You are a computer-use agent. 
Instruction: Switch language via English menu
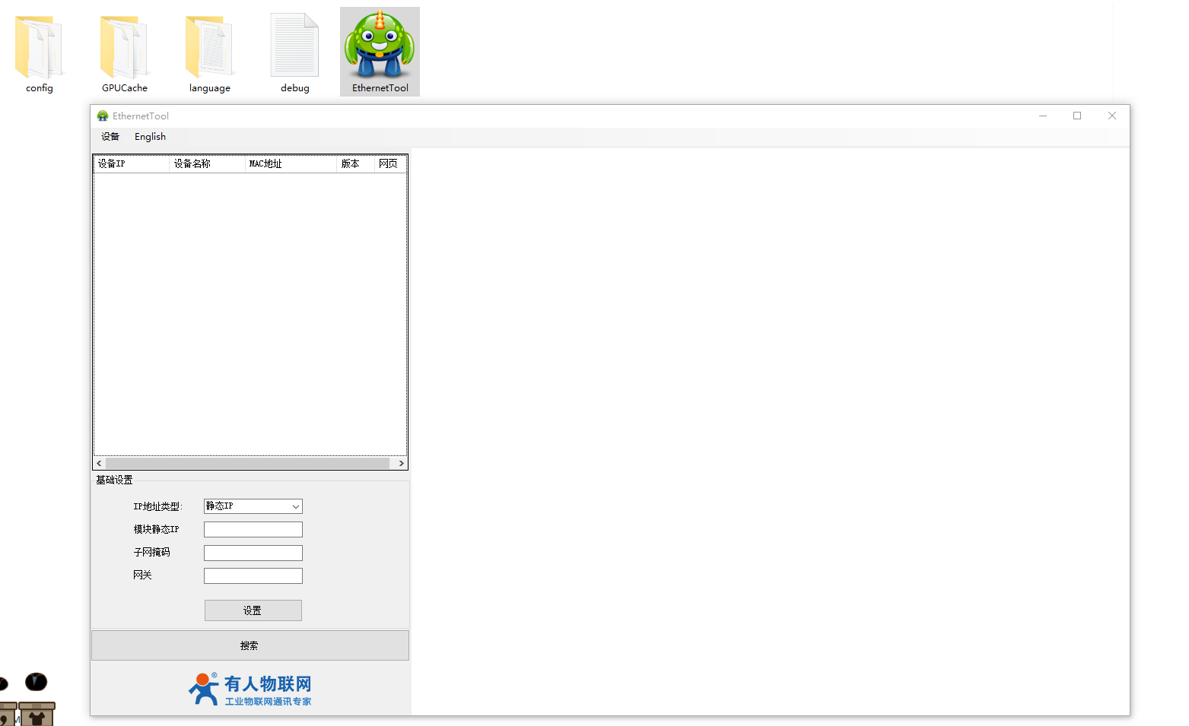click(x=150, y=137)
